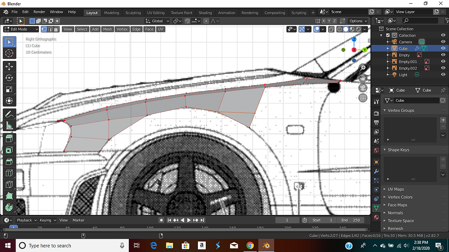449x252 pixels.
Task: Enable solid viewport shading
Action: click(x=346, y=29)
